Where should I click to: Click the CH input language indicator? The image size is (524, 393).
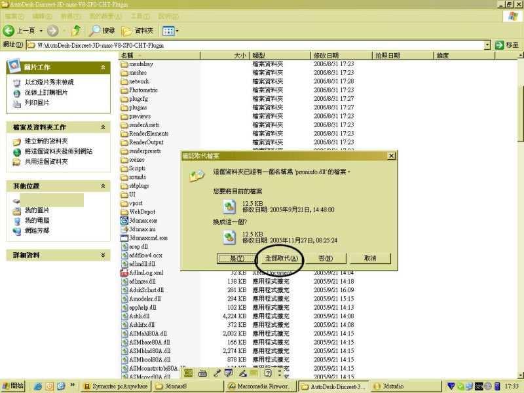coord(188,373)
